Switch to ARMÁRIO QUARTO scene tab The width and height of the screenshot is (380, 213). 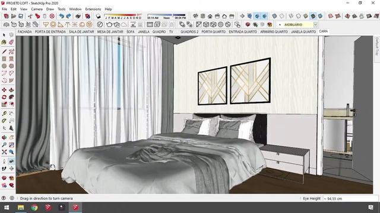click(x=274, y=31)
